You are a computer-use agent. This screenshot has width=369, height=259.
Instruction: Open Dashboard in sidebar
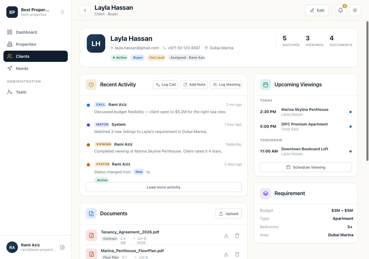pyautogui.click(x=35, y=32)
